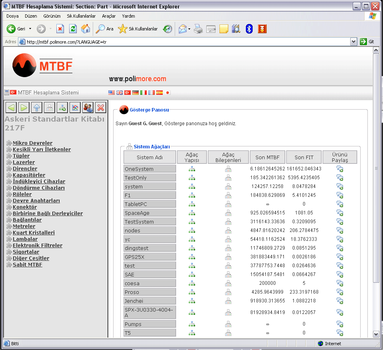Click the Son FIT column header

(x=304, y=158)
